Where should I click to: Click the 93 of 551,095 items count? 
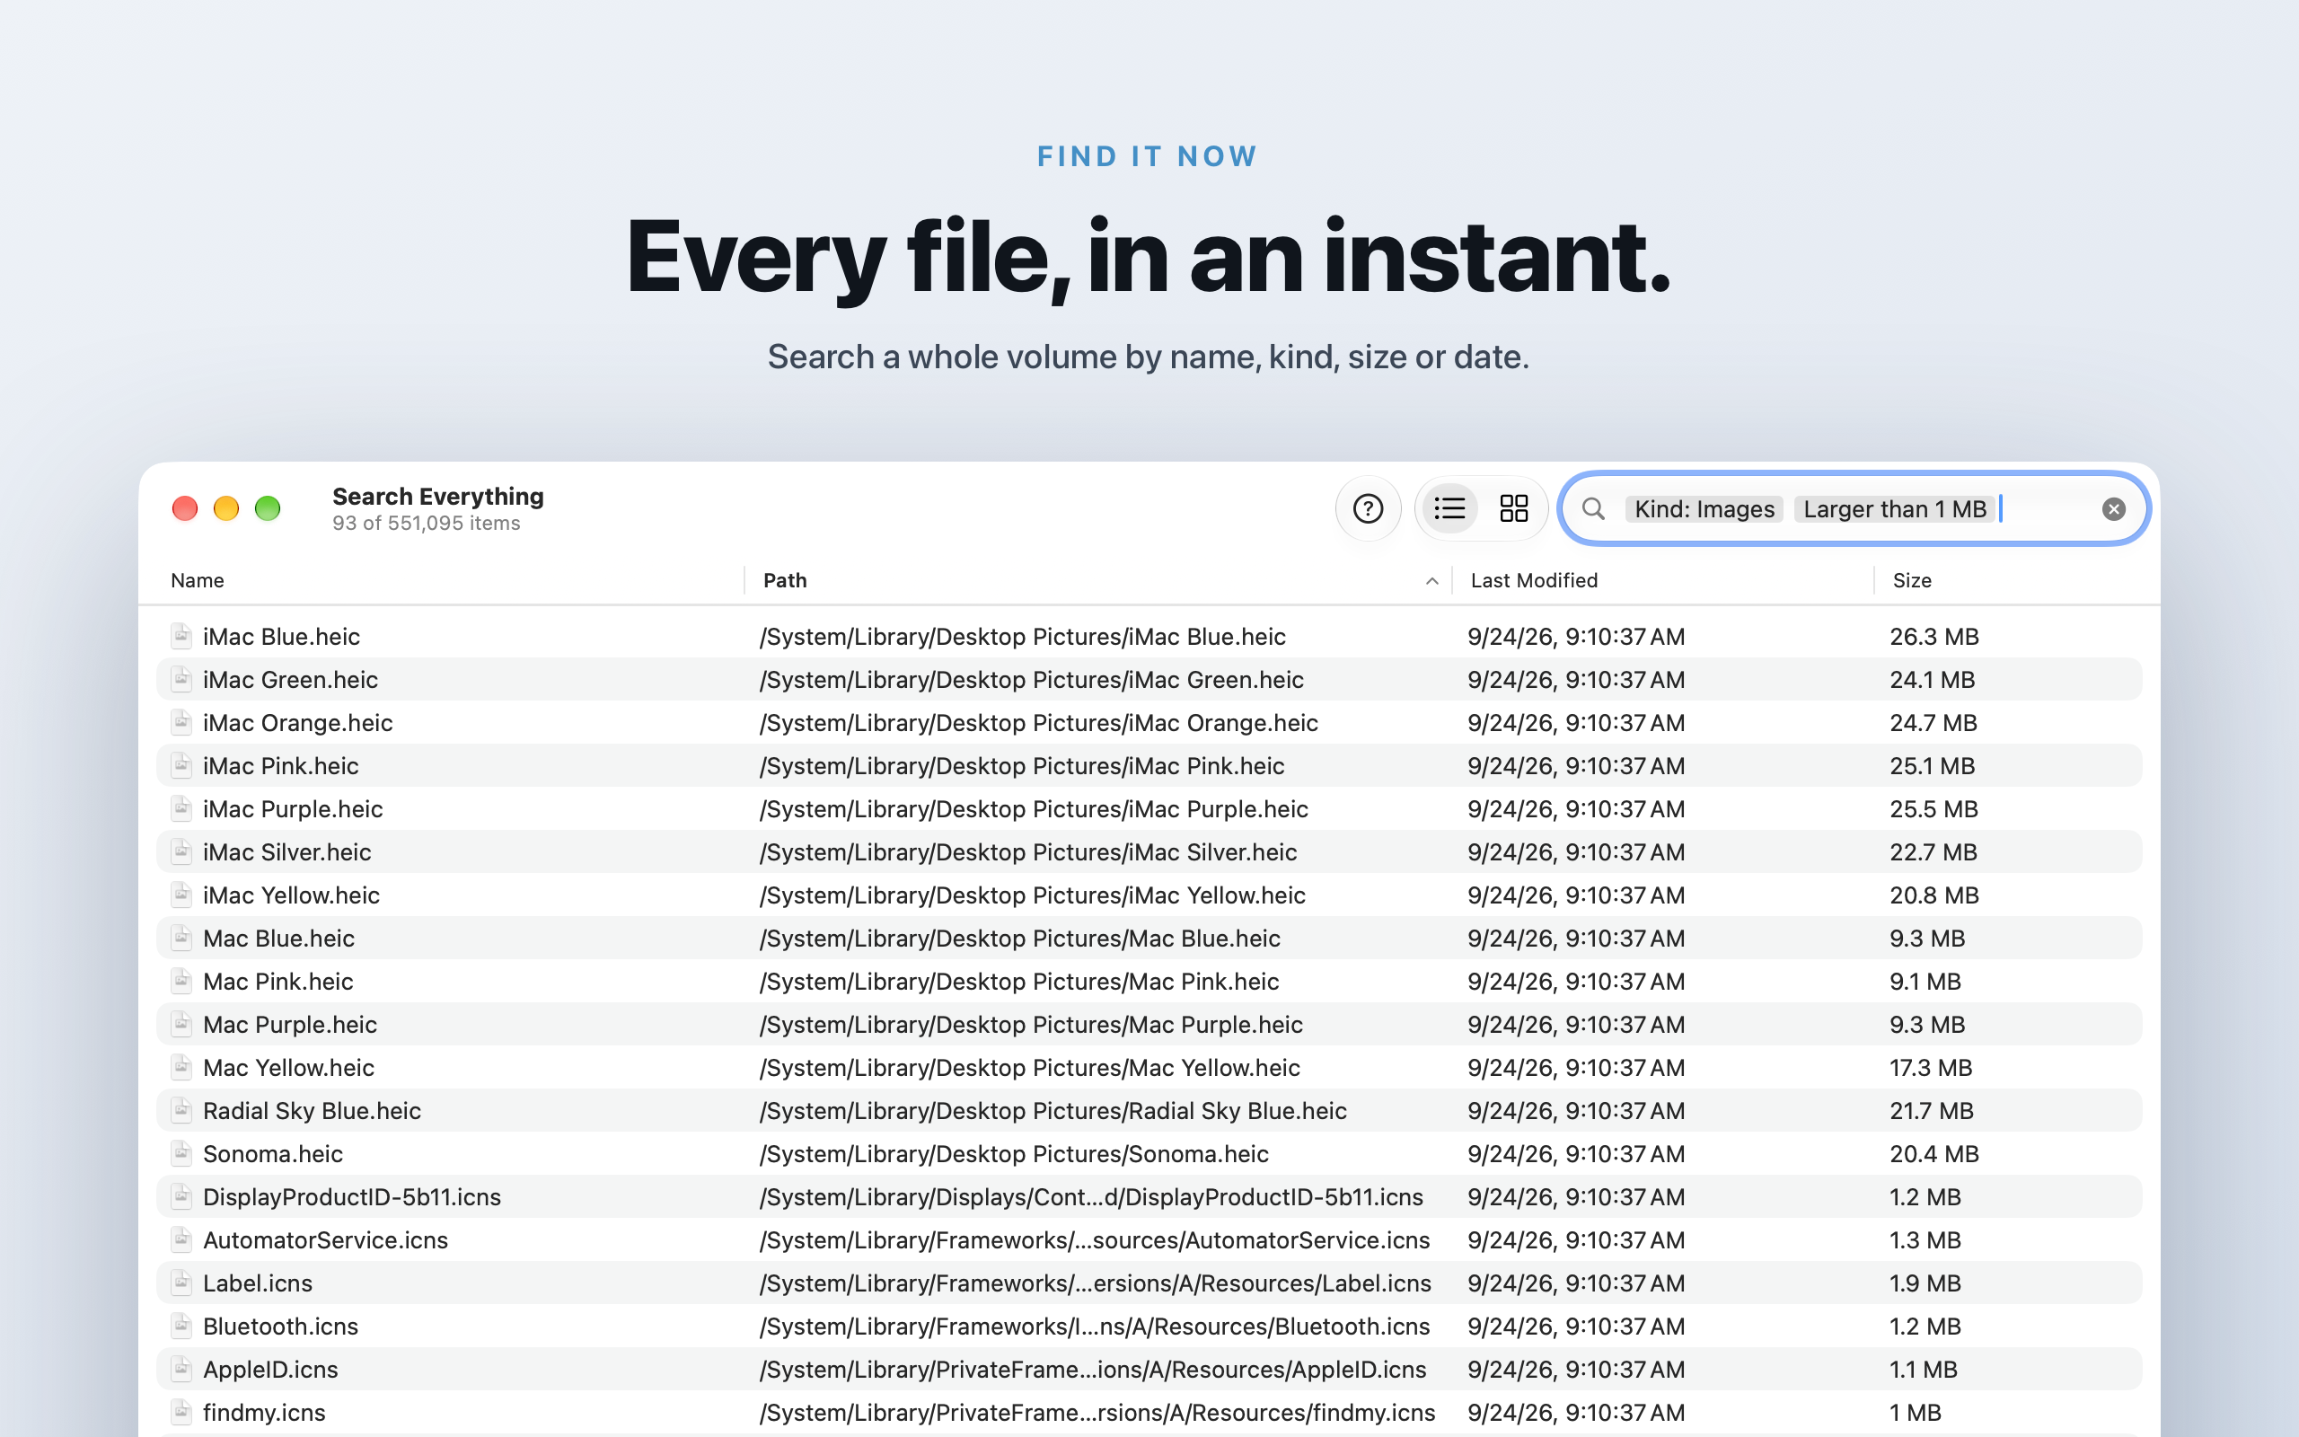pos(427,524)
